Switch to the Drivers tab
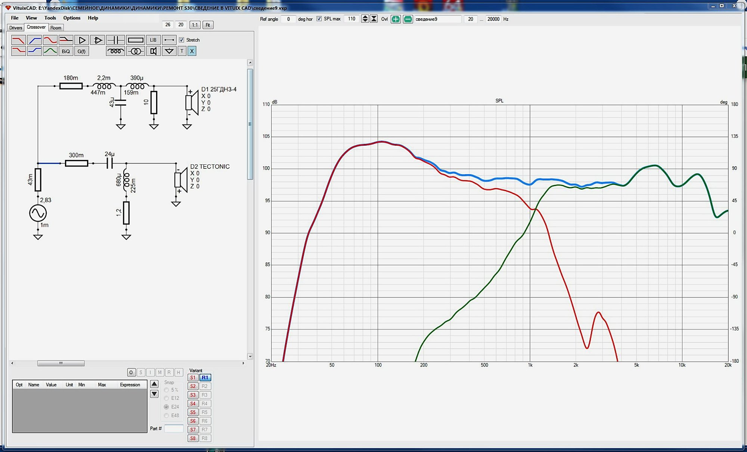Viewport: 747px width, 452px height. click(x=16, y=28)
